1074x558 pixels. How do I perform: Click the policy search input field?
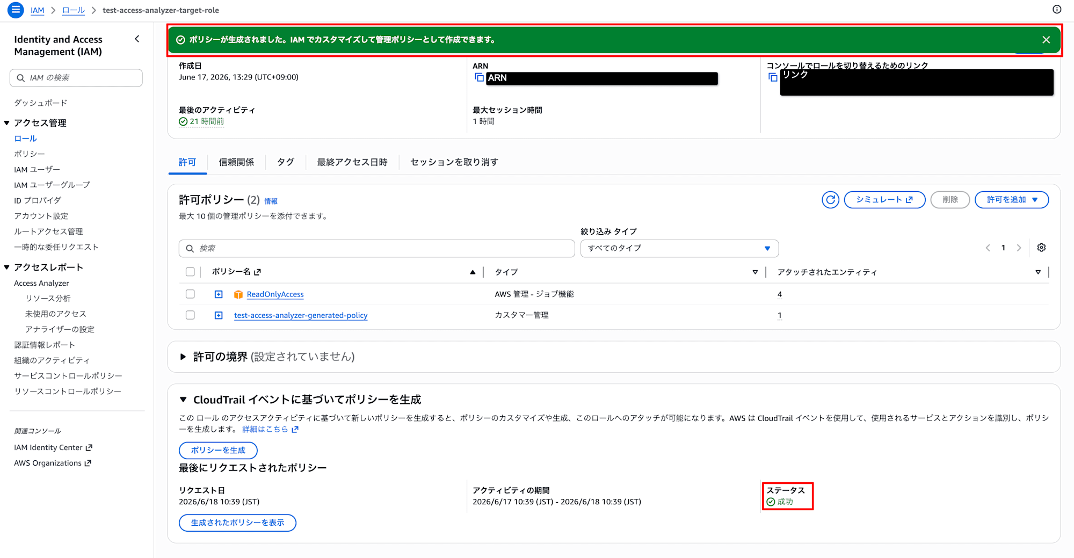tap(376, 248)
